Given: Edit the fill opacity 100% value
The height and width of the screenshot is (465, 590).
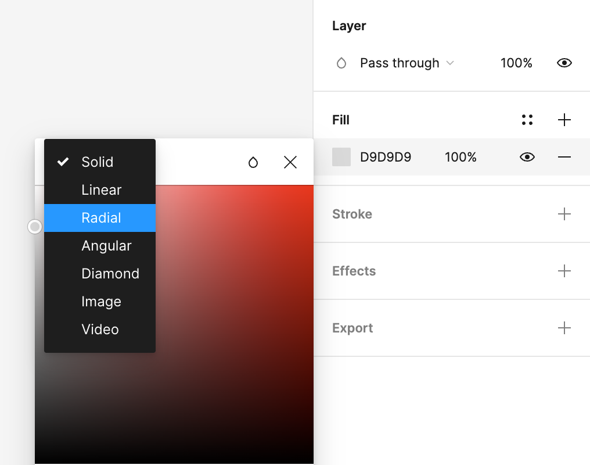Looking at the screenshot, I should [x=460, y=157].
